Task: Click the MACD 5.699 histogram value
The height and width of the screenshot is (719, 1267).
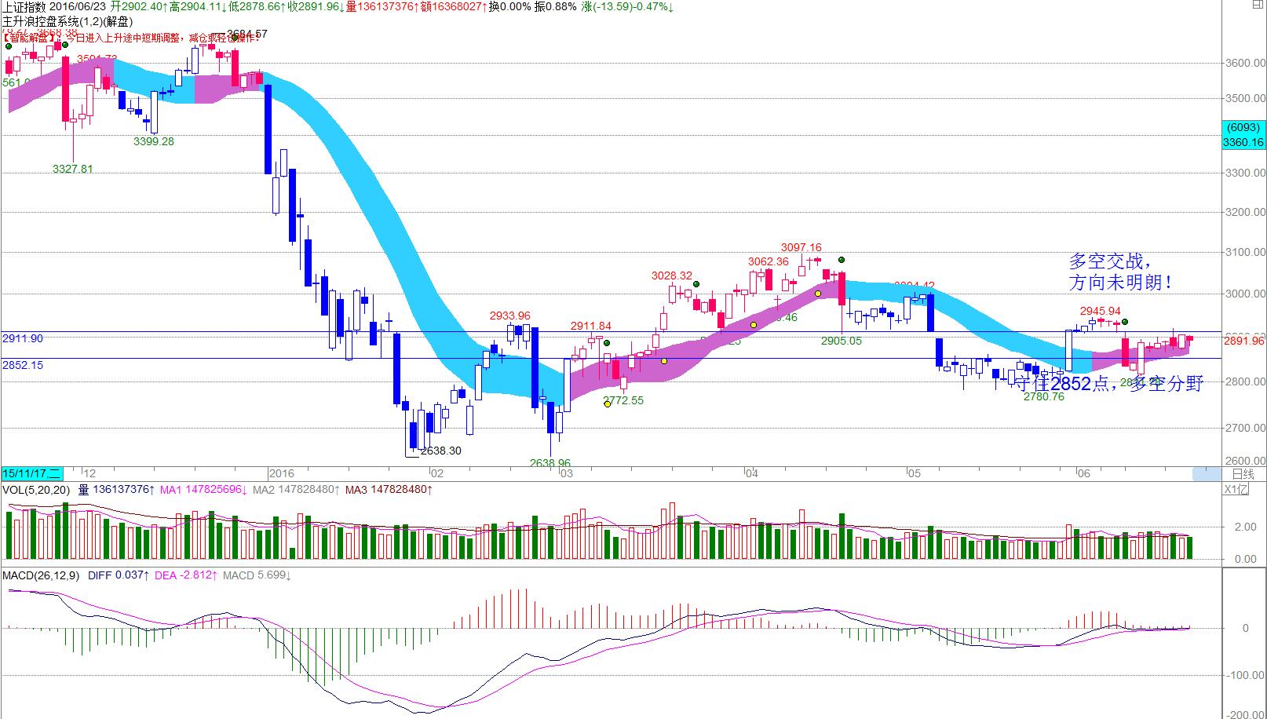Action: click(257, 575)
